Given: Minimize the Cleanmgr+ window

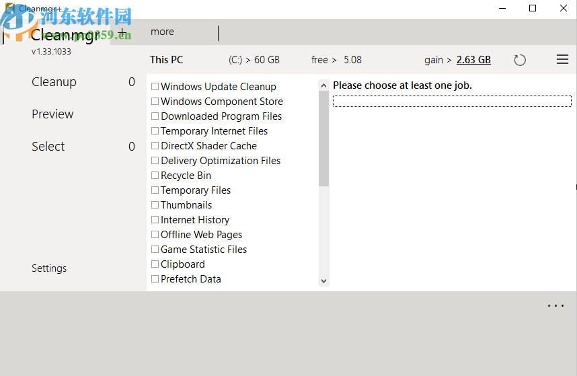Looking at the screenshot, I should tap(502, 8).
